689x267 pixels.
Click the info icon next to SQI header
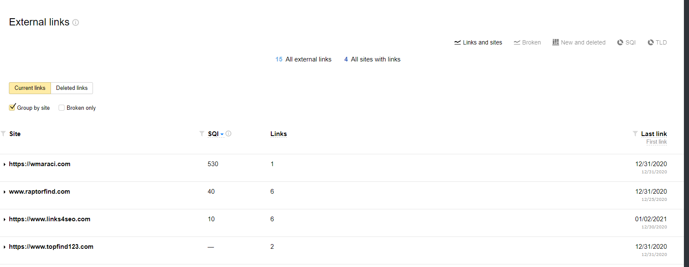point(228,133)
